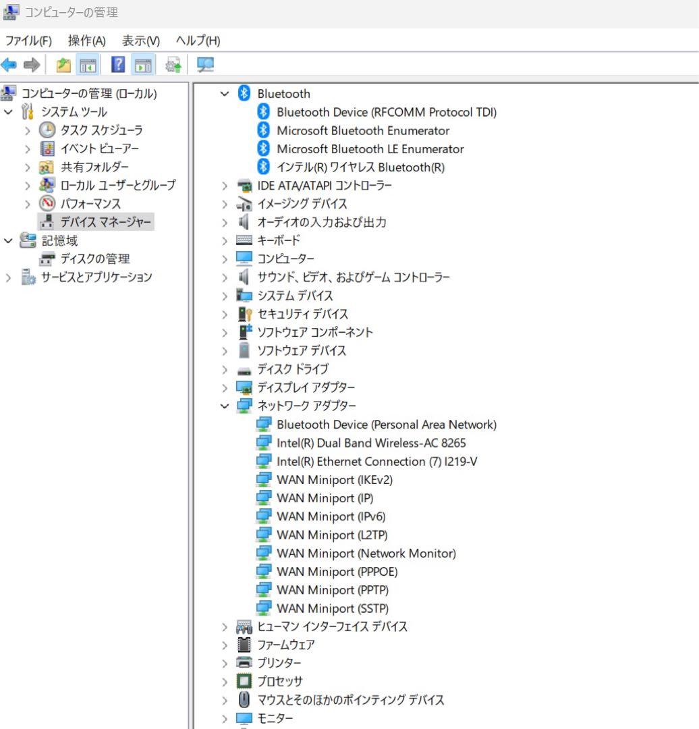Expand the display adapter node
Viewport: 699px width, 729px height.
tap(225, 387)
